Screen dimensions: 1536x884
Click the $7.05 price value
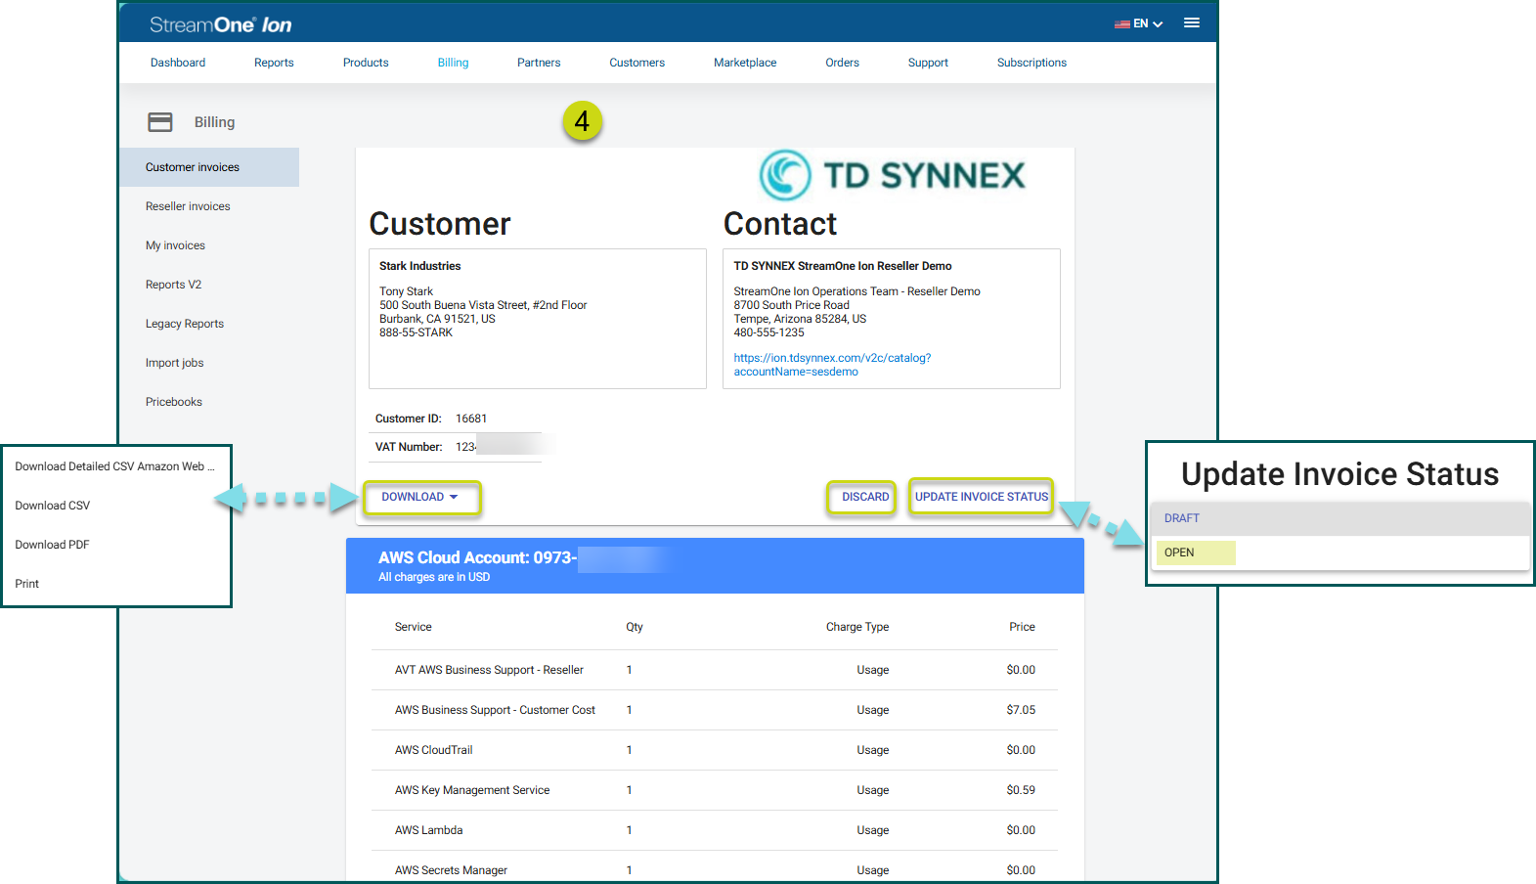point(1021,710)
